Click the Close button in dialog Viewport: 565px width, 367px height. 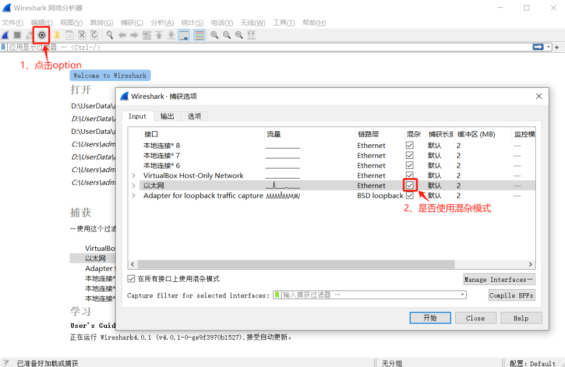tap(476, 318)
